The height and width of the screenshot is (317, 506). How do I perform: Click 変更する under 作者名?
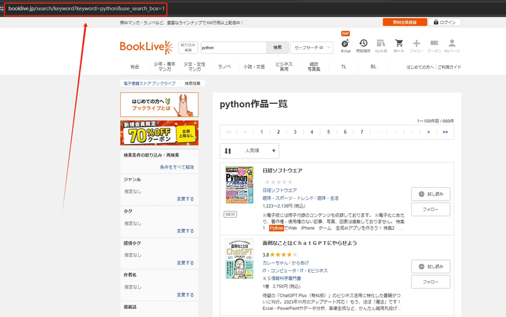(185, 295)
